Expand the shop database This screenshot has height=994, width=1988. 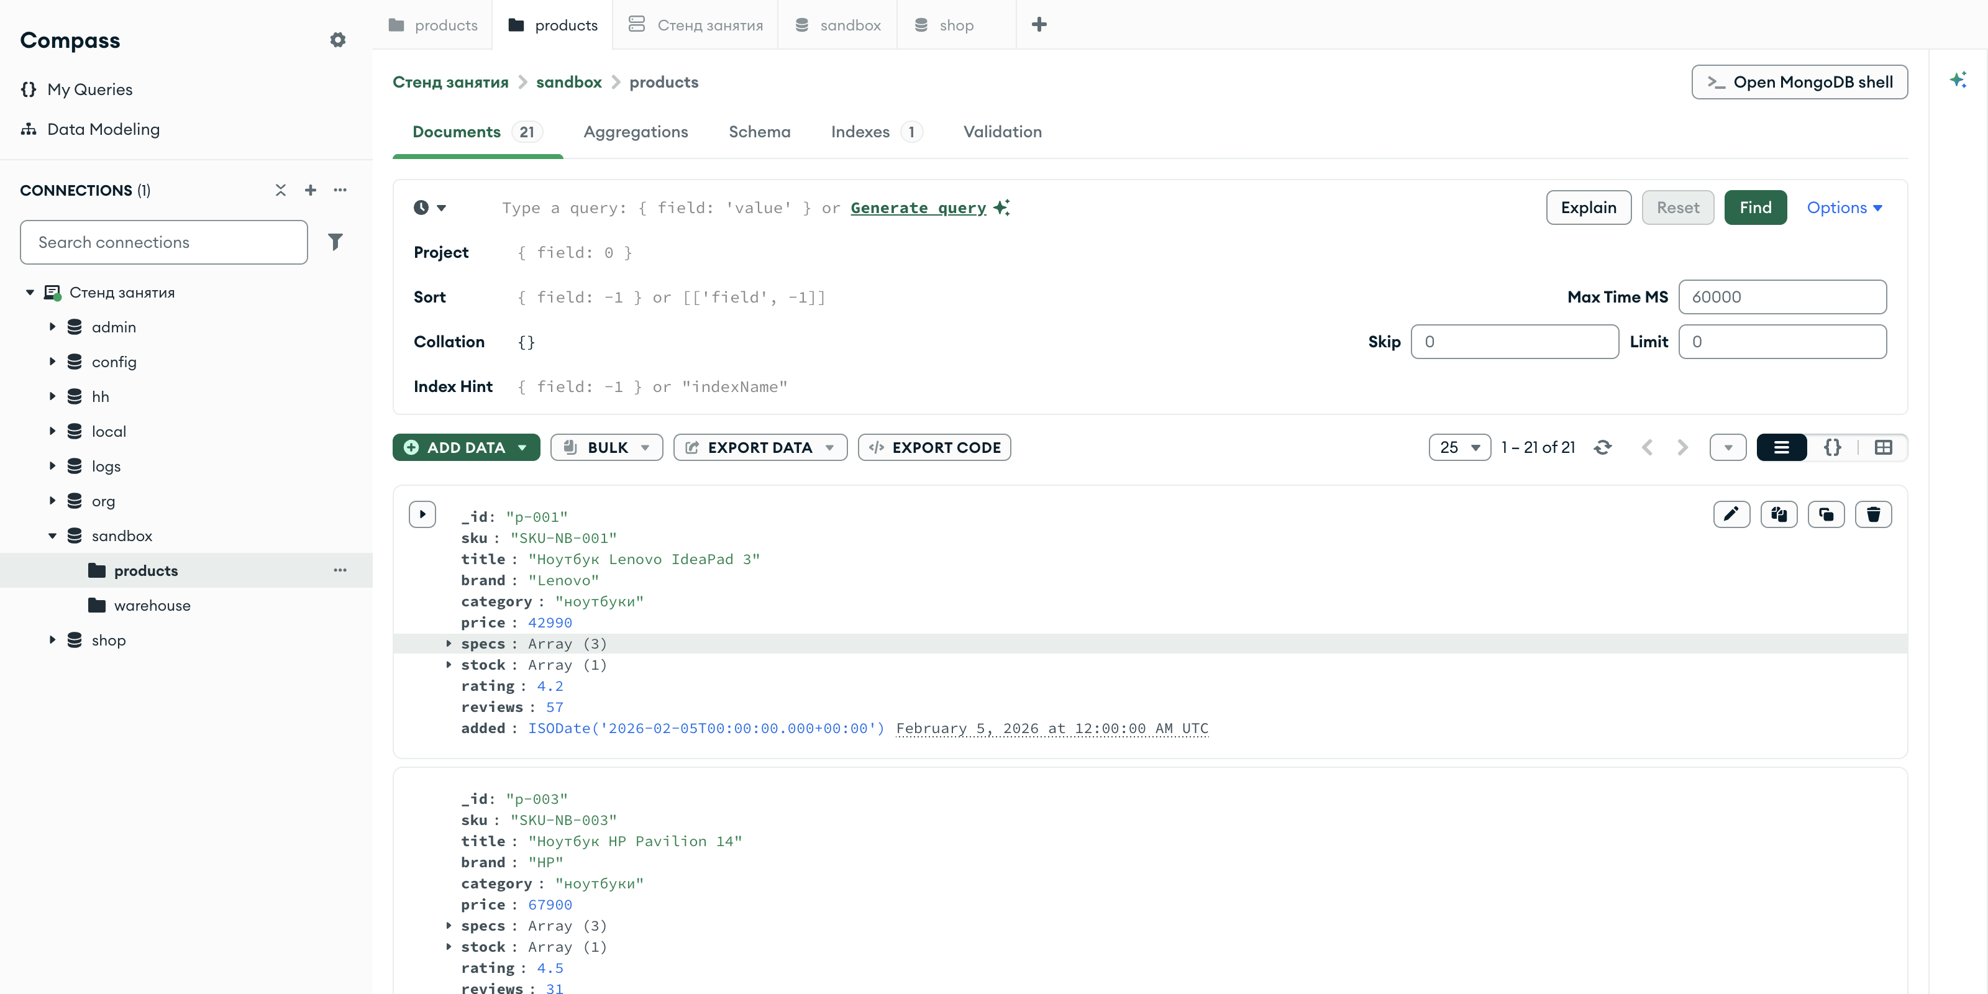click(52, 640)
